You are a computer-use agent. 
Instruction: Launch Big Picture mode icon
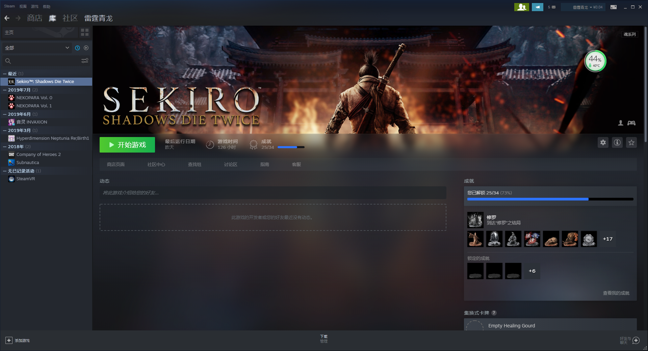pos(614,7)
